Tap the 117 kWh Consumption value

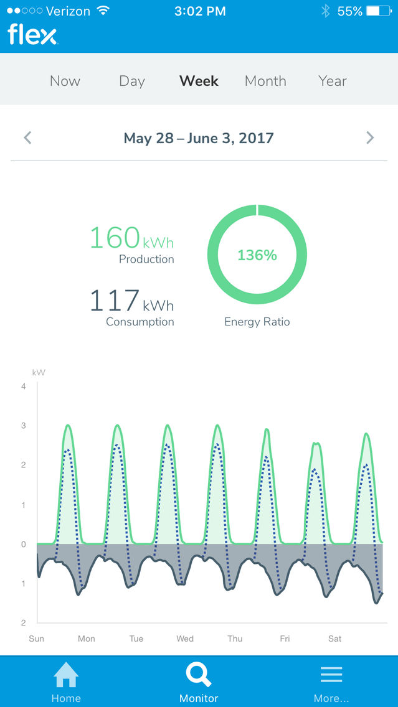(x=132, y=301)
